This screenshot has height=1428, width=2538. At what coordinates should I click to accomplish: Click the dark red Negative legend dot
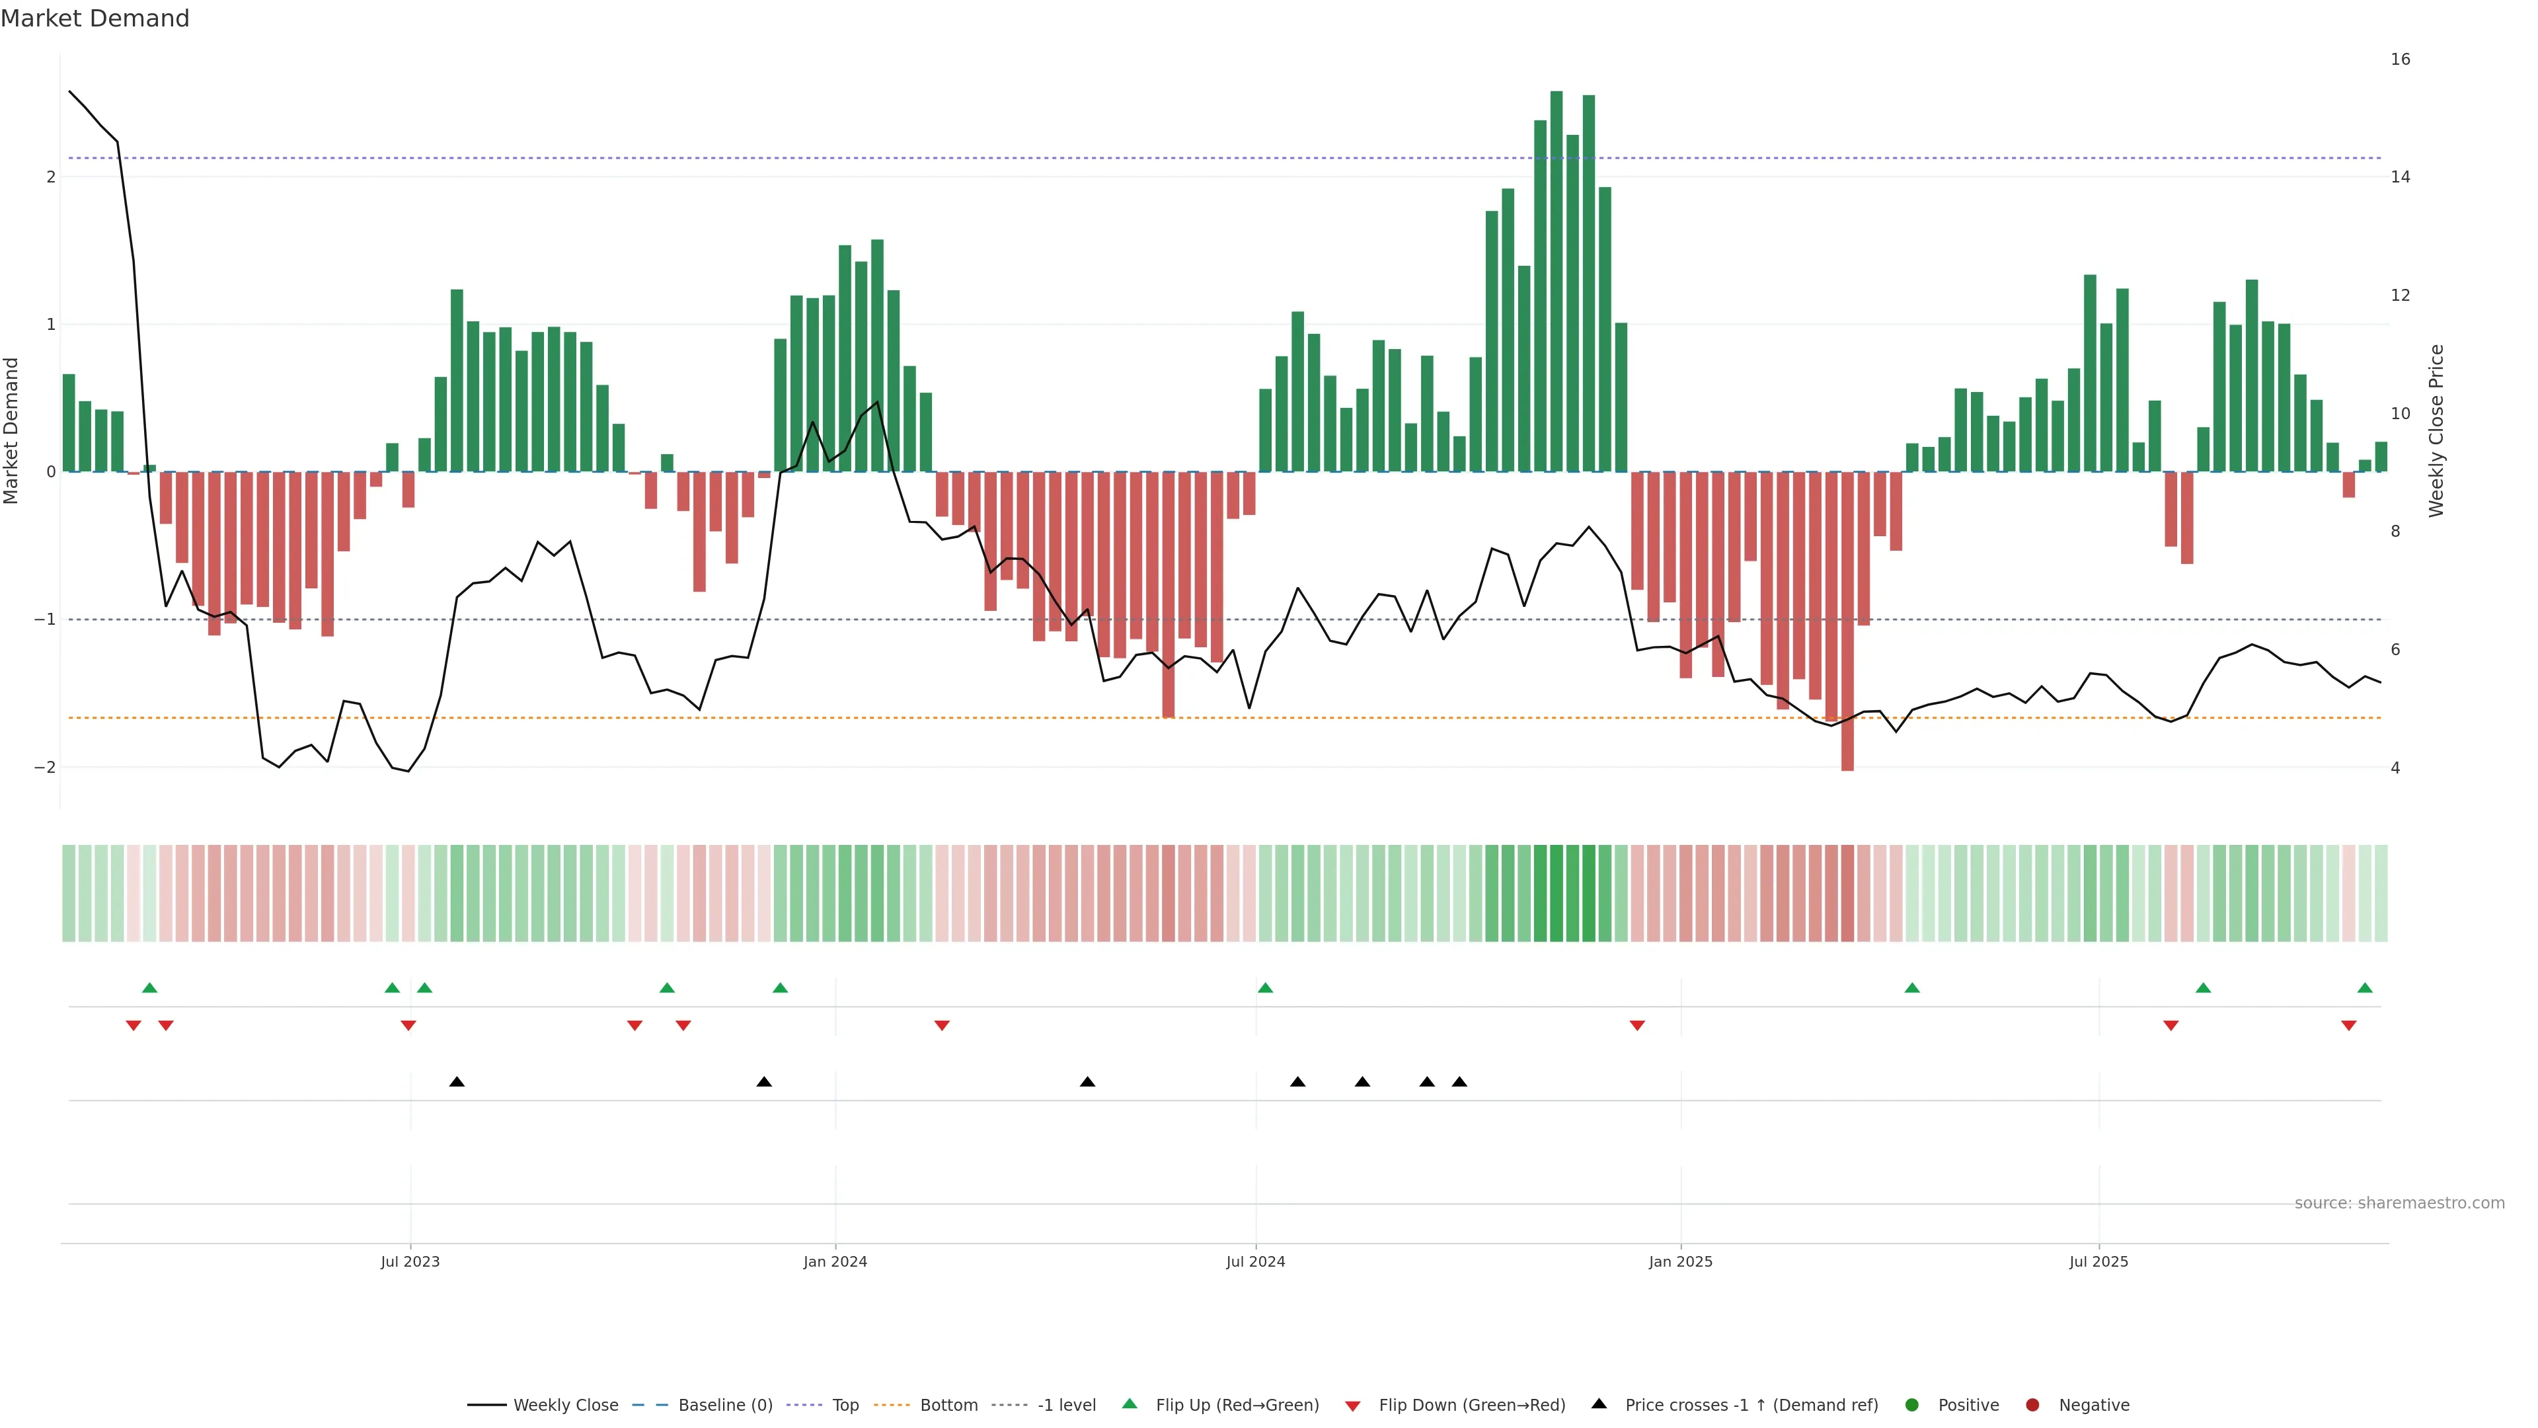pos(2032,1406)
